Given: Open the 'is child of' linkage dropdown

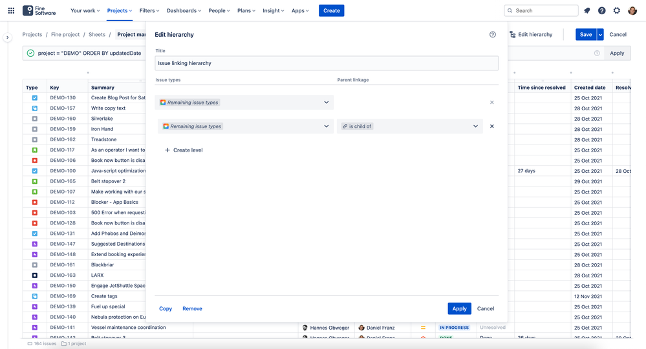Looking at the screenshot, I should tap(409, 126).
